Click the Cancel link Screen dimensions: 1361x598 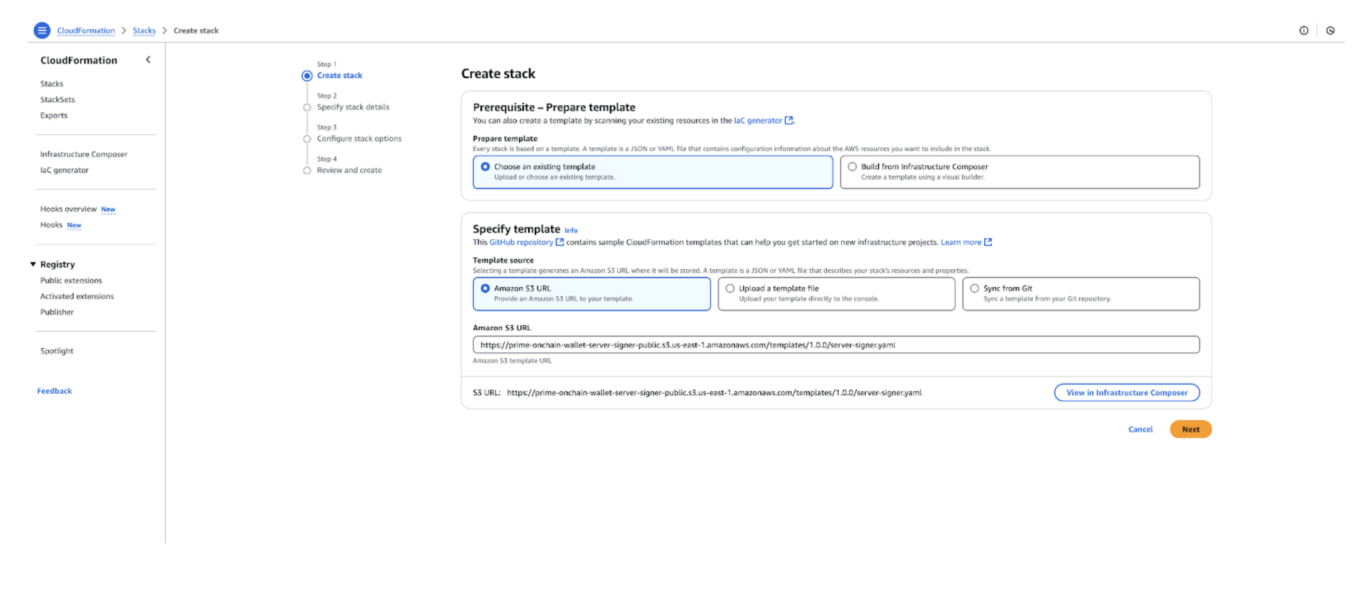pyautogui.click(x=1140, y=429)
